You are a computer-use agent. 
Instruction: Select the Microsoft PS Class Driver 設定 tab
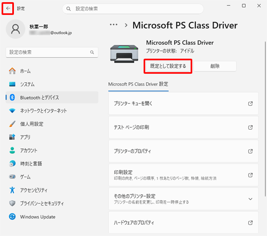138,84
